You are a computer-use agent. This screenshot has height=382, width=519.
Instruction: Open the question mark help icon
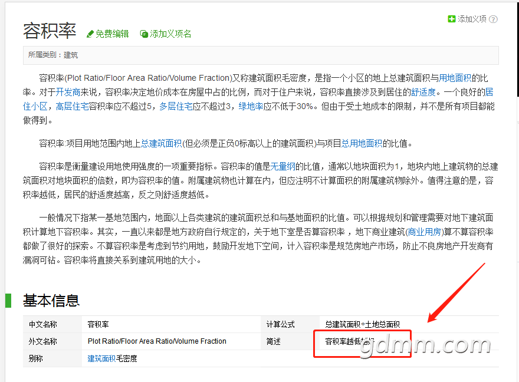point(493,19)
